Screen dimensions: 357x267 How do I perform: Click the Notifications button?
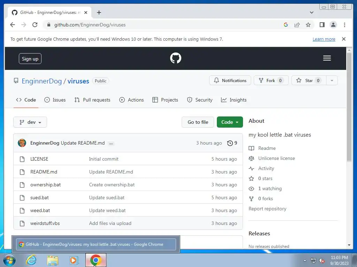[x=230, y=81]
